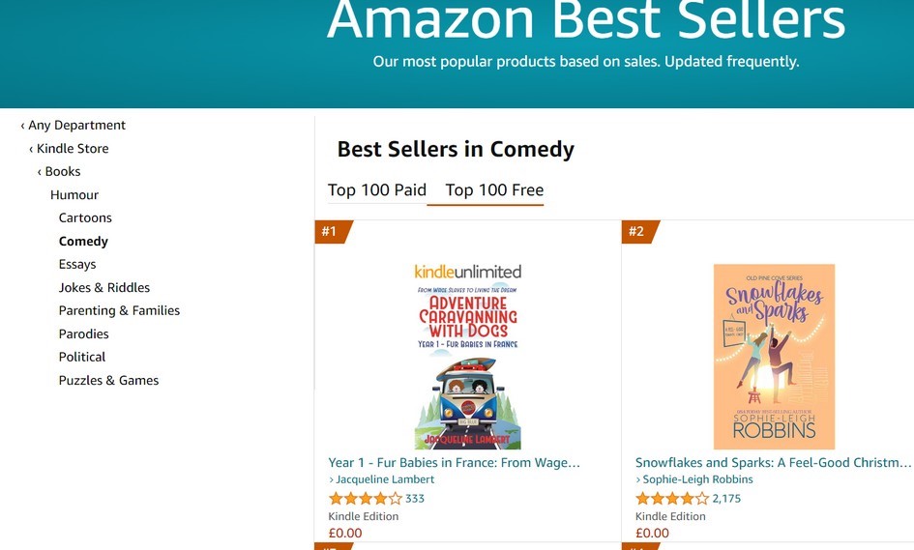Open the Jokes & Riddles category
The width and height of the screenshot is (914, 550).
(104, 288)
